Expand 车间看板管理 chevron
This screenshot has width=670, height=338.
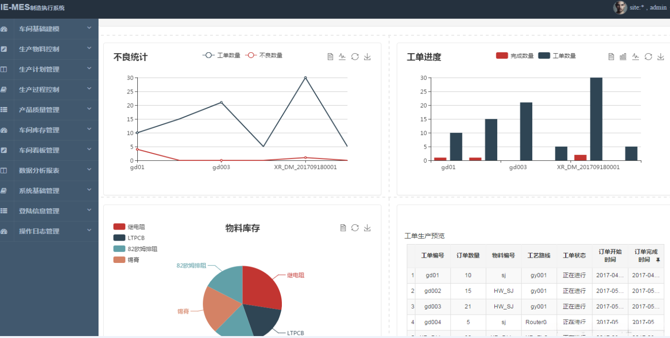point(89,150)
